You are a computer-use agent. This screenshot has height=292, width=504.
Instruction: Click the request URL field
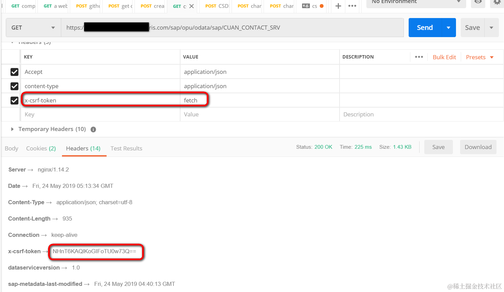click(x=232, y=28)
